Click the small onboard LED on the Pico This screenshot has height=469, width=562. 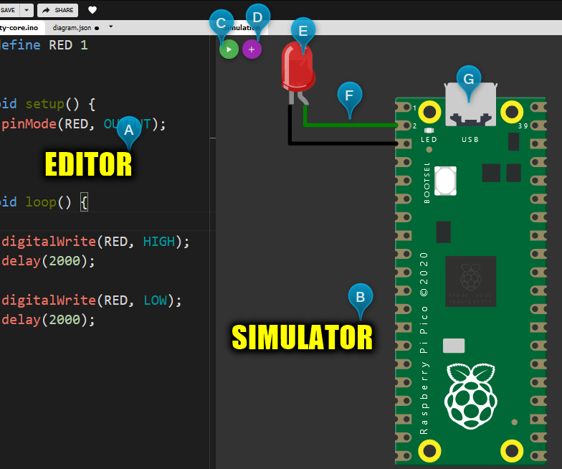pos(429,131)
